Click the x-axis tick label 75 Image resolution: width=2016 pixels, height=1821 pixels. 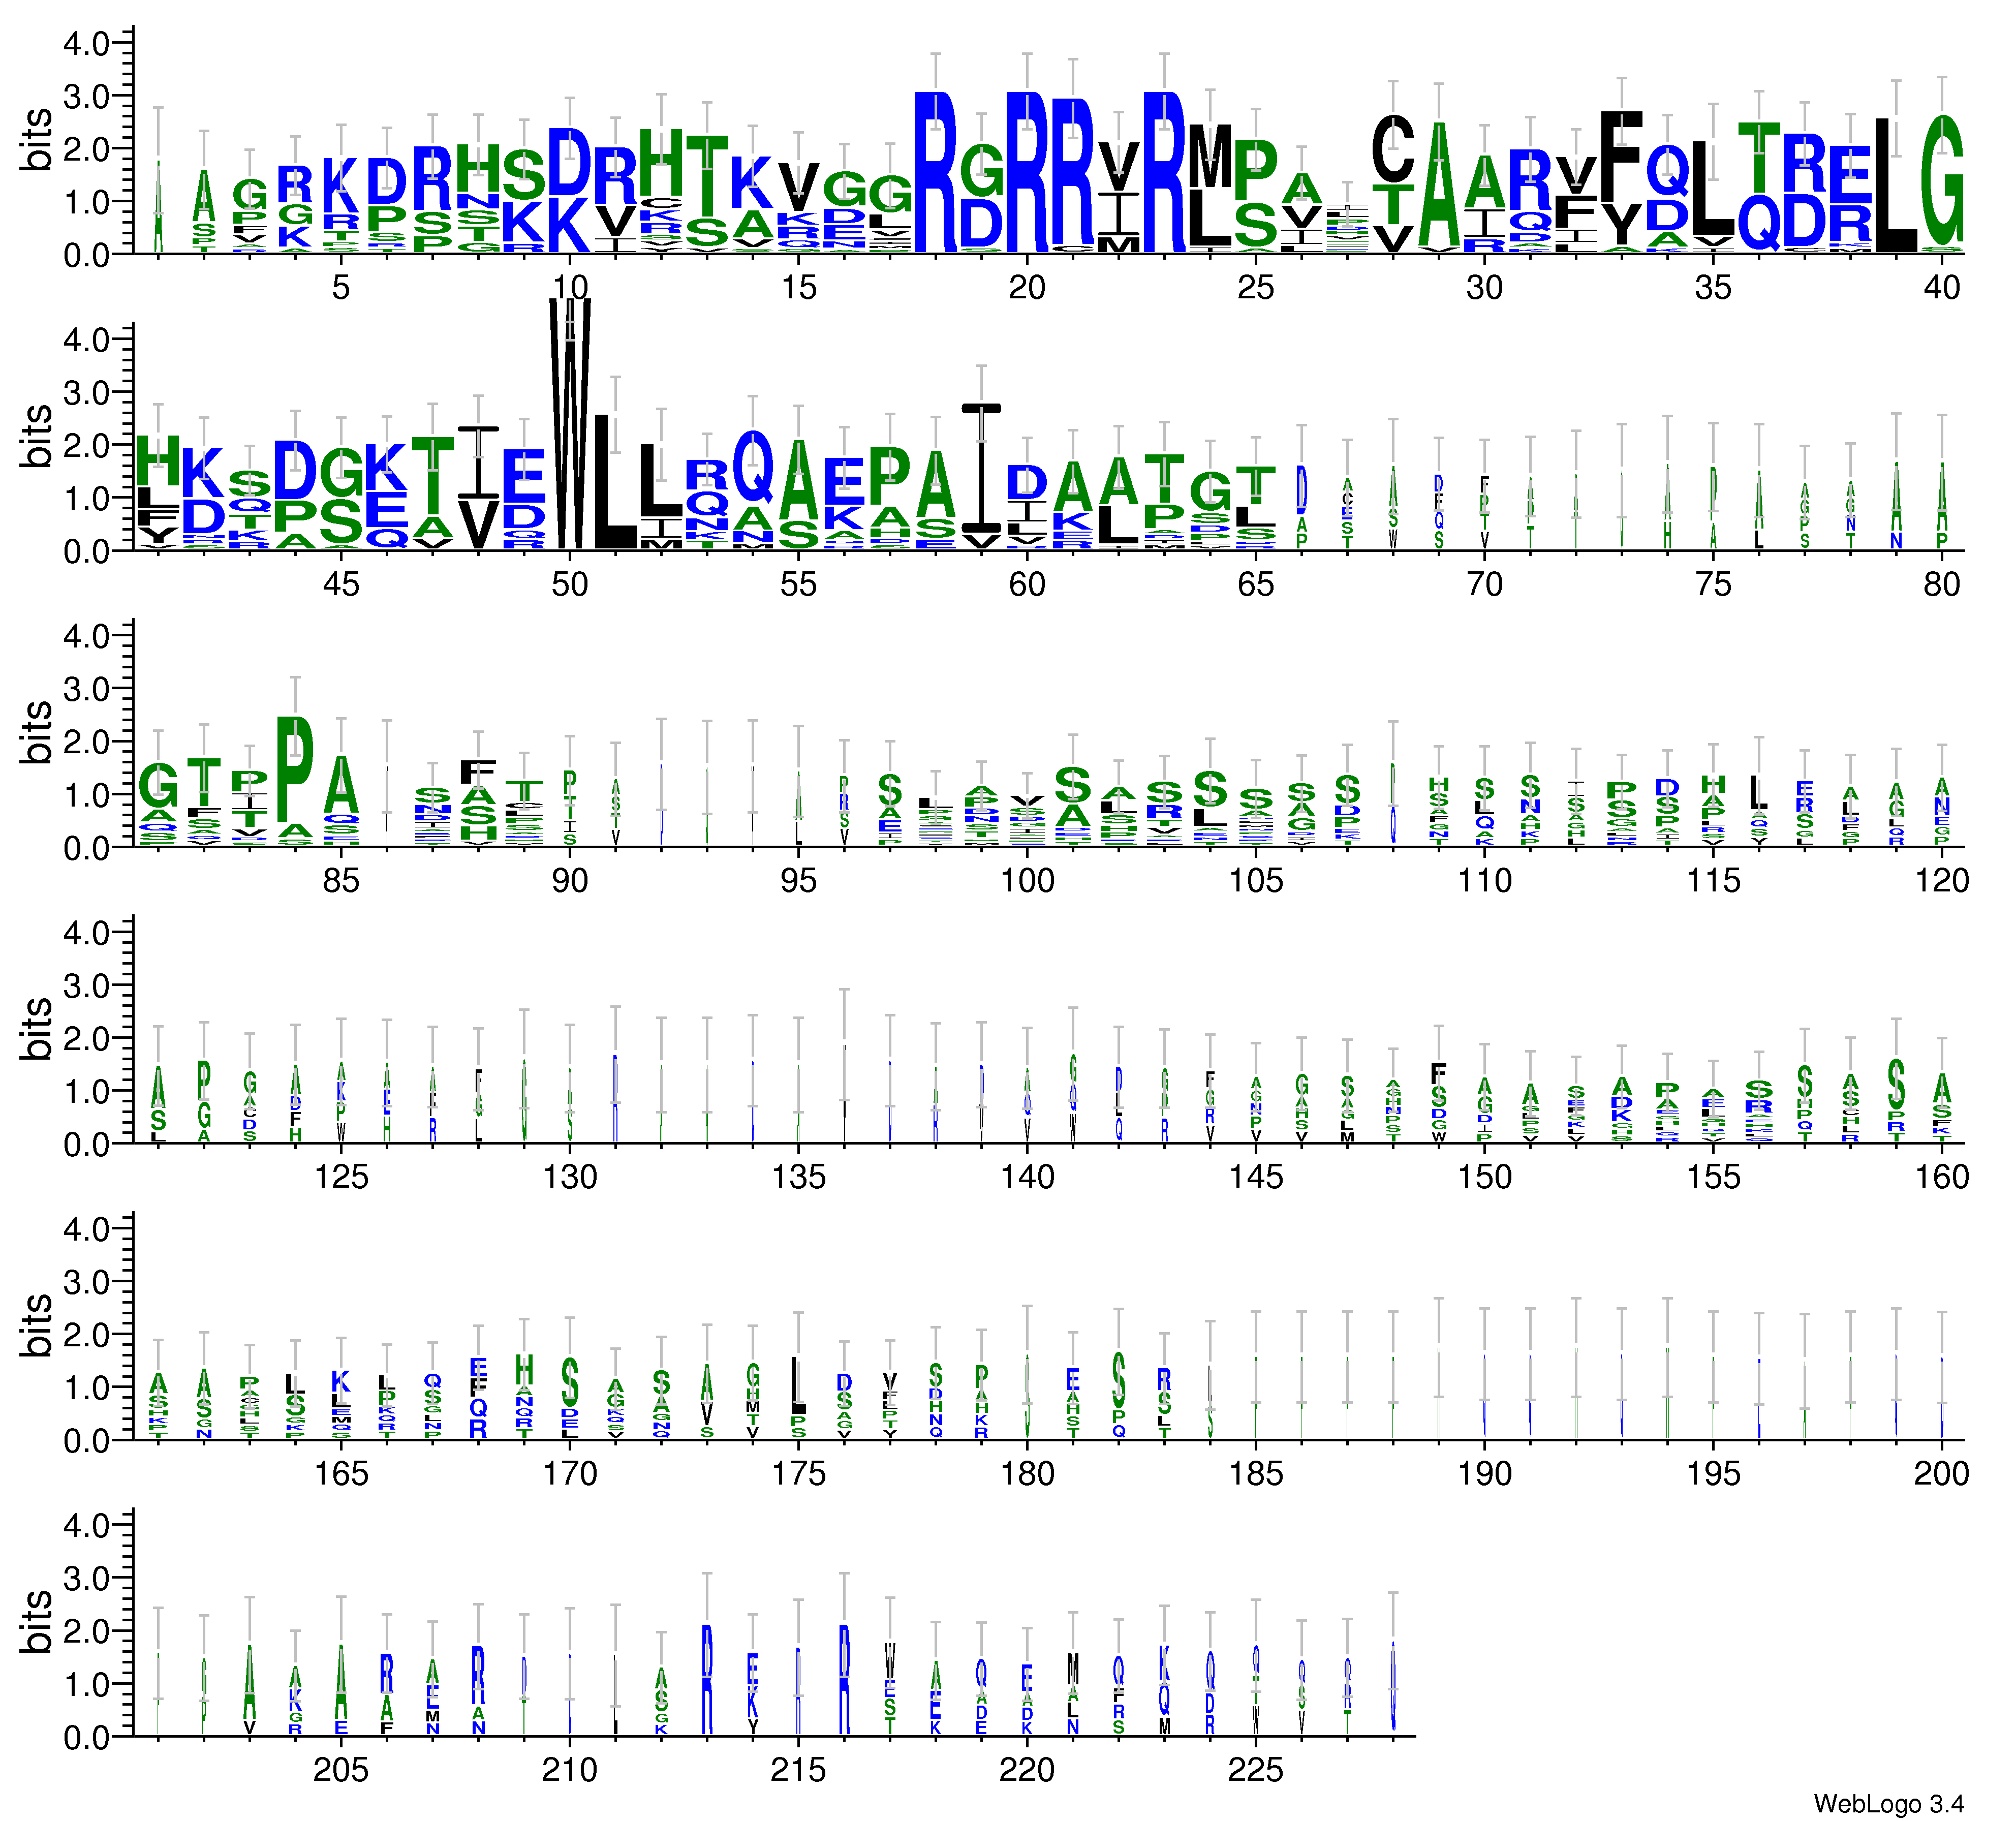pos(1713,584)
